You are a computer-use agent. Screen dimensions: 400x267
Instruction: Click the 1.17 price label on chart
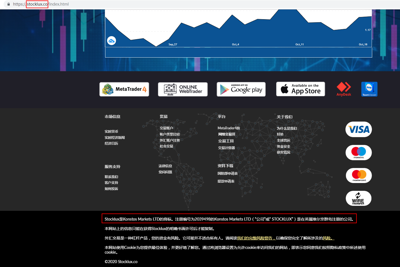(x=368, y=30)
